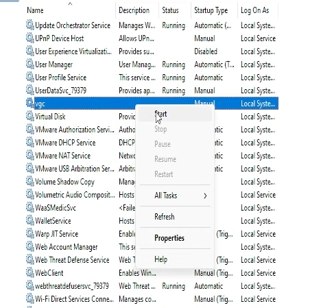Screen dimensions: 323x308
Task: Select Help in the context menu
Action: coord(176,259)
